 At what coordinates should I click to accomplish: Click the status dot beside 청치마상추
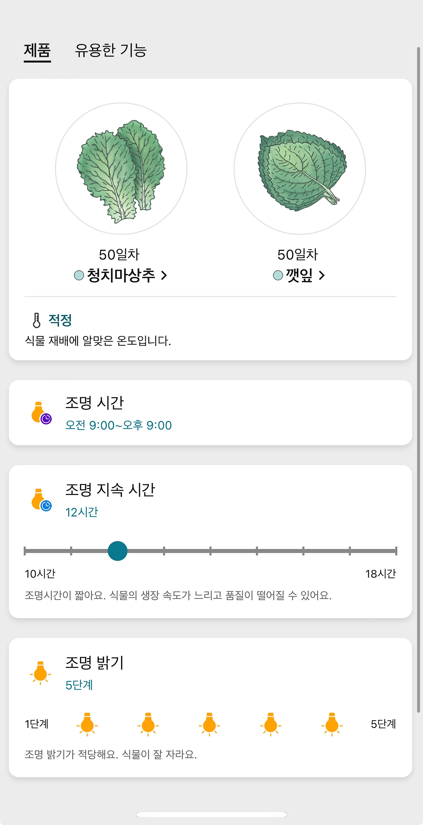[79, 275]
